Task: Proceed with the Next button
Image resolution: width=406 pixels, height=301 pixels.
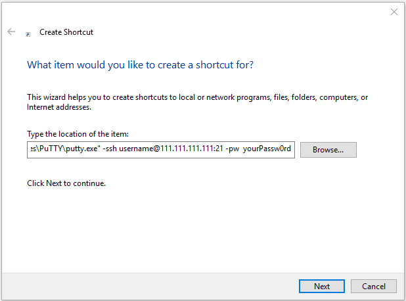Action: click(x=322, y=287)
